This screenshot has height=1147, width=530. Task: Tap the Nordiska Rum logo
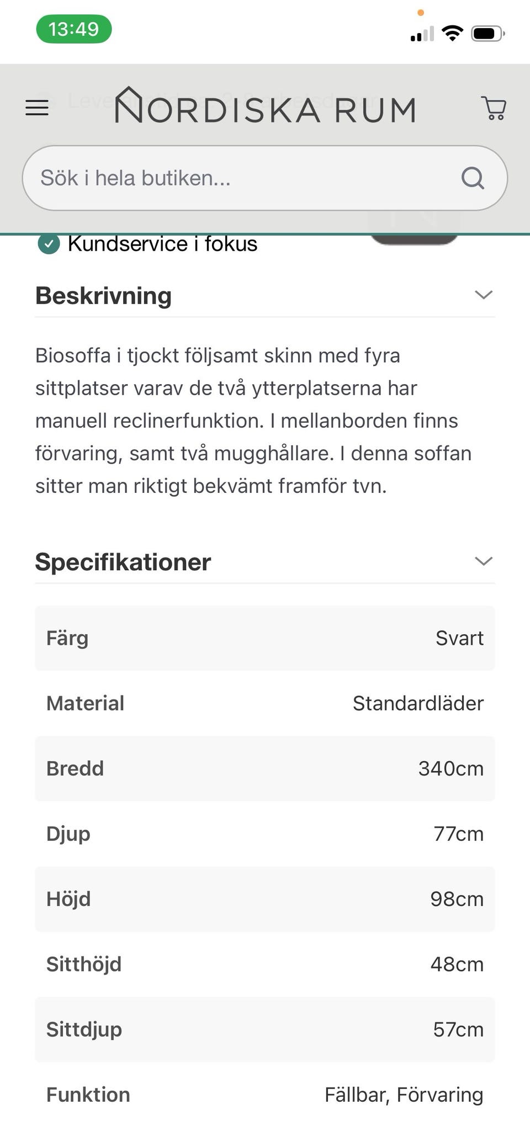pyautogui.click(x=265, y=107)
